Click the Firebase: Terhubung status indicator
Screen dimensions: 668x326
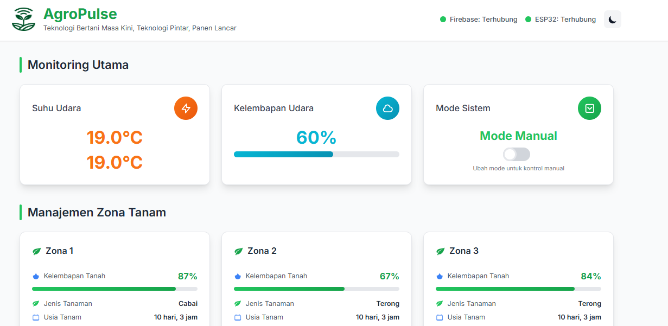point(479,20)
